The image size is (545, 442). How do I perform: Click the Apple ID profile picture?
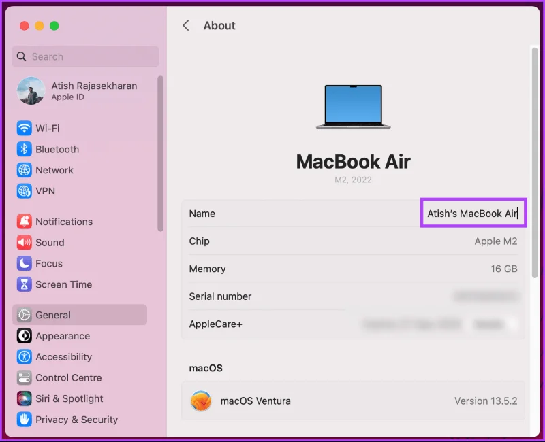coord(31,91)
